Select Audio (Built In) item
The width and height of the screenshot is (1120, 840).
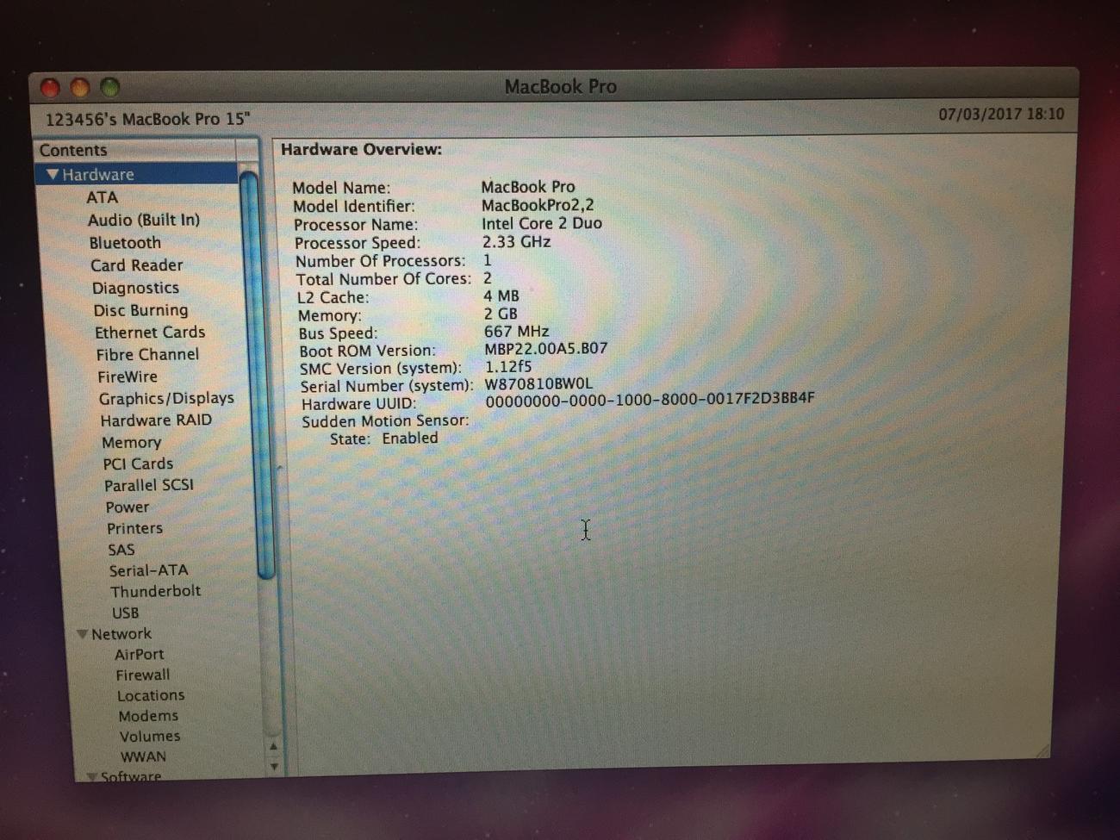[143, 220]
